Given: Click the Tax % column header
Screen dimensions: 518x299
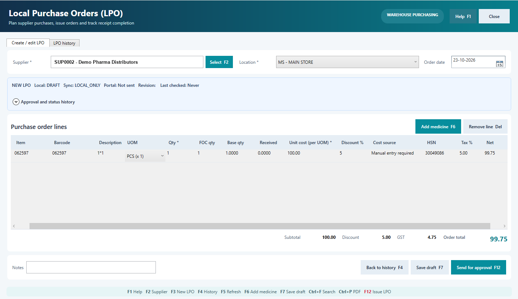Looking at the screenshot, I should (467, 143).
